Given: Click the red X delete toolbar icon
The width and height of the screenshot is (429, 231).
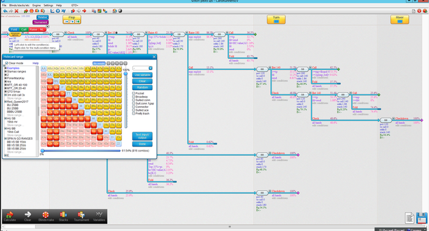Looking at the screenshot, I should [17, 11].
